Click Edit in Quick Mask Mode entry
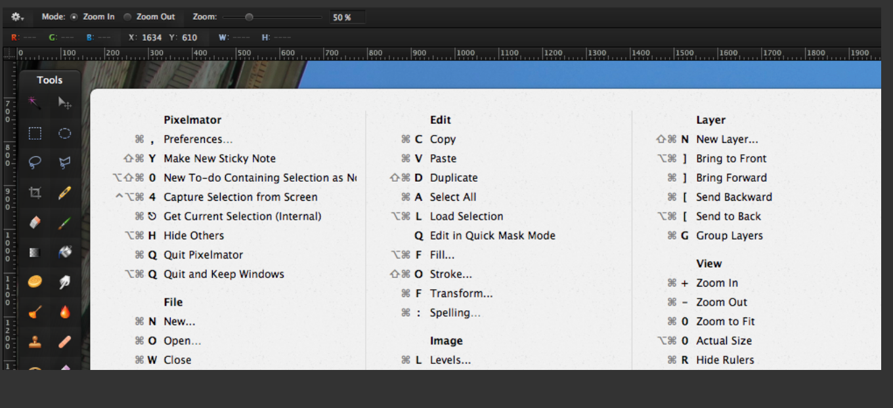Viewport: 893px width, 408px height. (x=492, y=235)
